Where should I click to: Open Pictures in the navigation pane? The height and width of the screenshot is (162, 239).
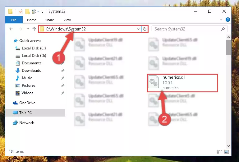29,86
